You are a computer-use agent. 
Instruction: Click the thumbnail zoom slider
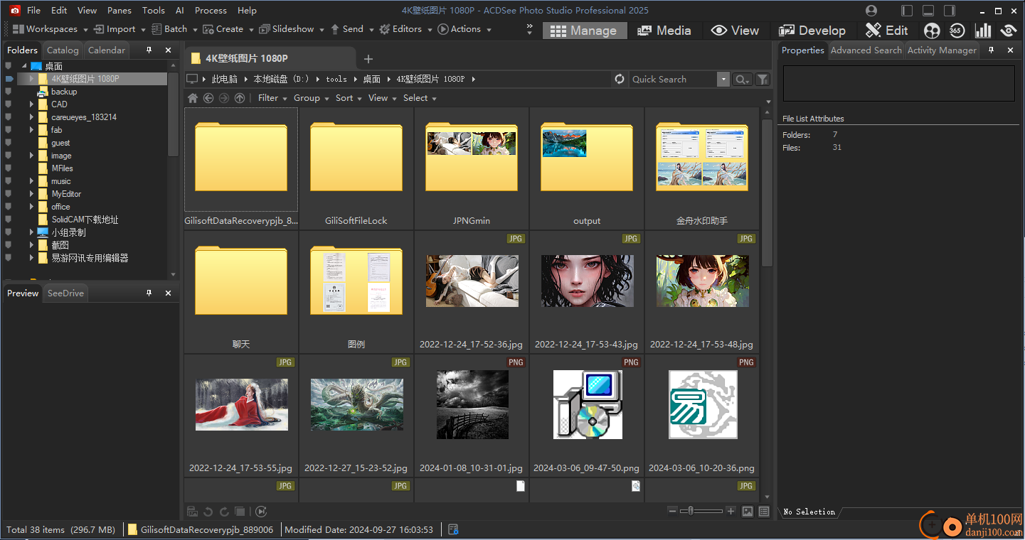click(701, 512)
